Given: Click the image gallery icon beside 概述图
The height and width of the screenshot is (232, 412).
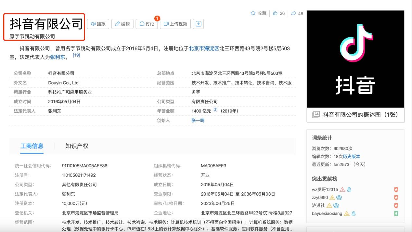Looking at the screenshot, I should [316, 114].
